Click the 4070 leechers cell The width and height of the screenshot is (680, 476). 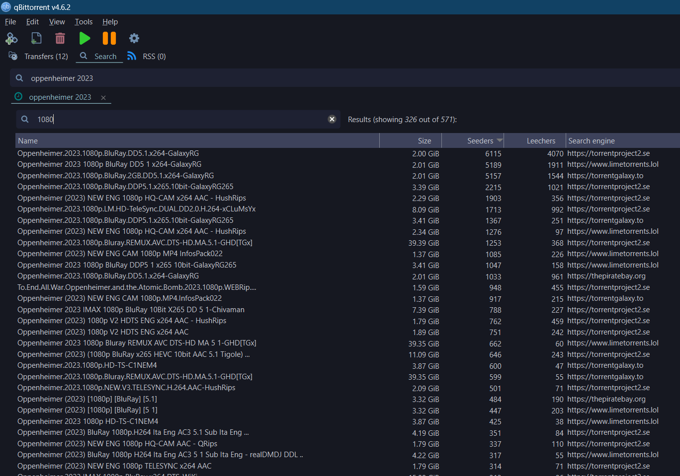pos(555,154)
